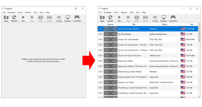202x107 pixels.
Task: Click game list scrollbar up arrow
Action: 199,24
